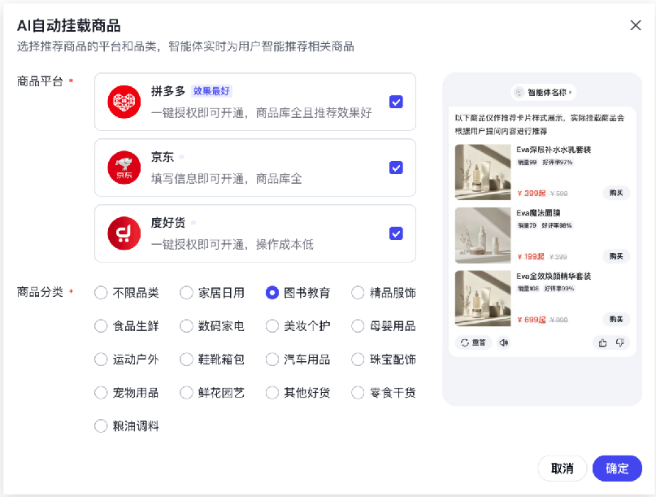
Task: Select the 图书教育 radio button
Action: point(272,293)
